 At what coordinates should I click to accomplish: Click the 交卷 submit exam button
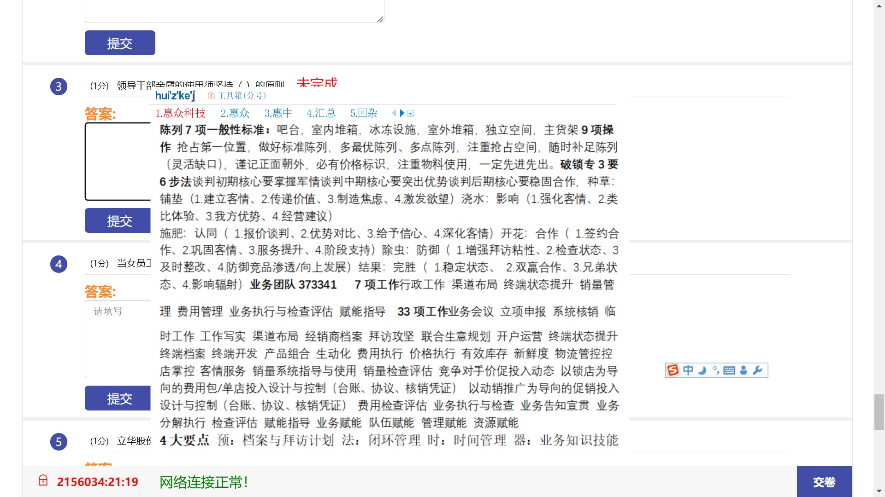click(824, 482)
